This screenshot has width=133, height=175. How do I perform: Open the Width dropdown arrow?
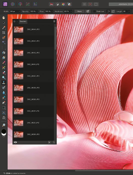19,11
